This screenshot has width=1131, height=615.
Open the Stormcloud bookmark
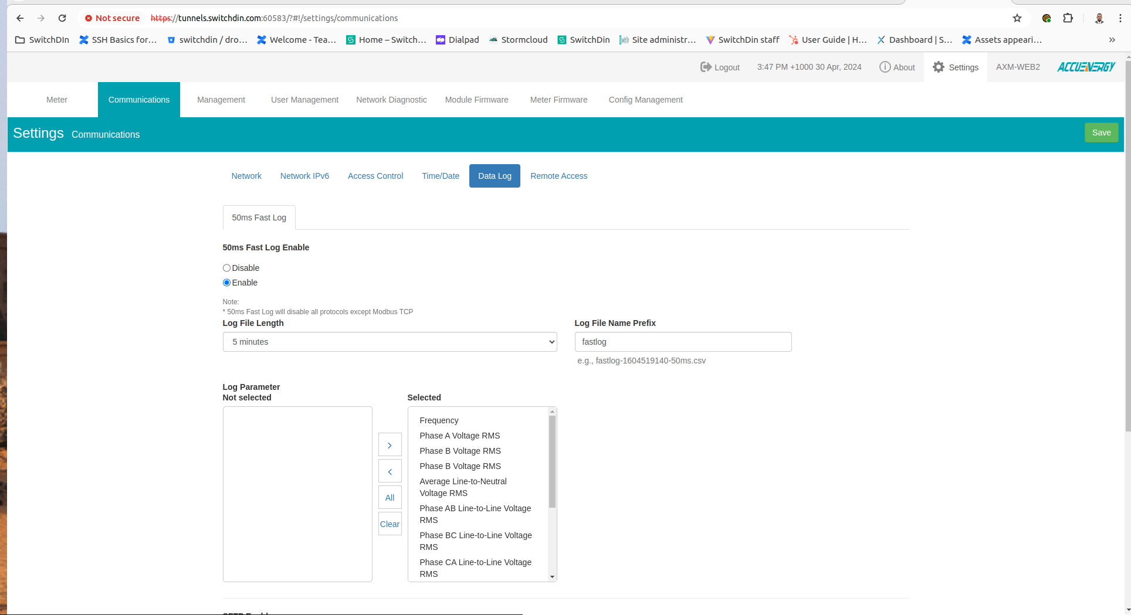click(518, 40)
